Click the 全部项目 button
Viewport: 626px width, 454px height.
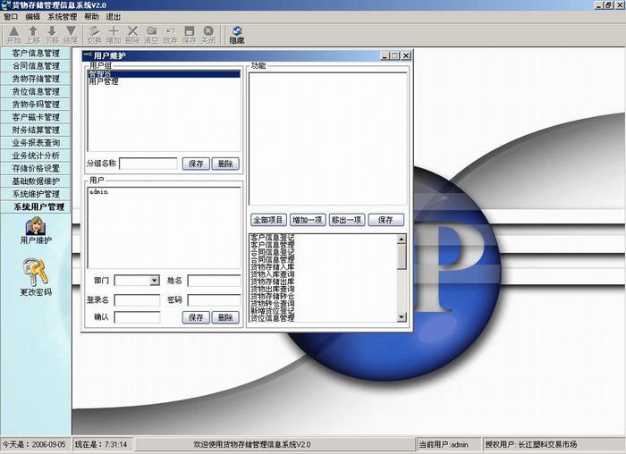click(267, 220)
